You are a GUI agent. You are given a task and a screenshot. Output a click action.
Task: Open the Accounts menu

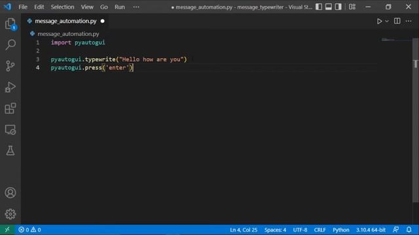(x=10, y=193)
